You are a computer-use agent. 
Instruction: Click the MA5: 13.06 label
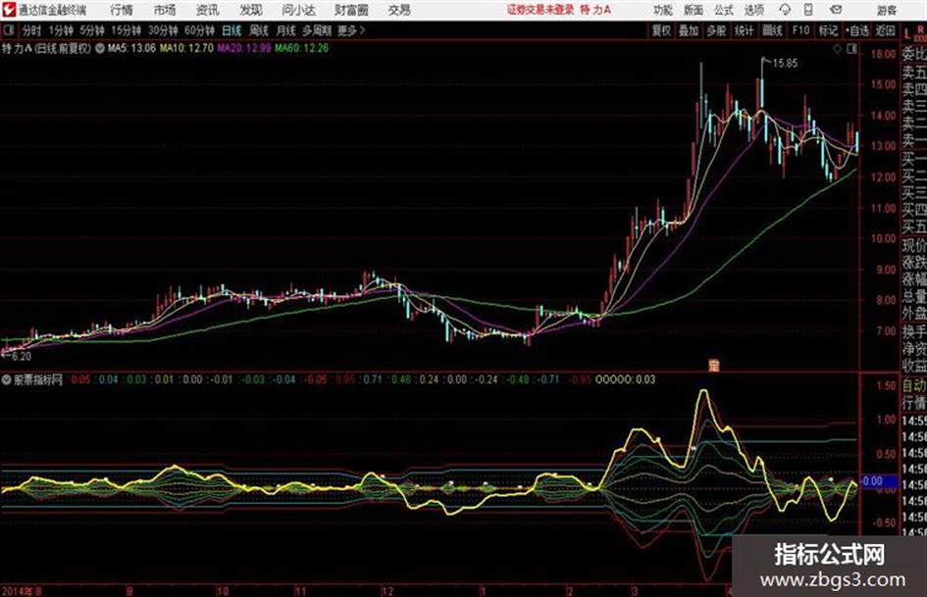131,48
